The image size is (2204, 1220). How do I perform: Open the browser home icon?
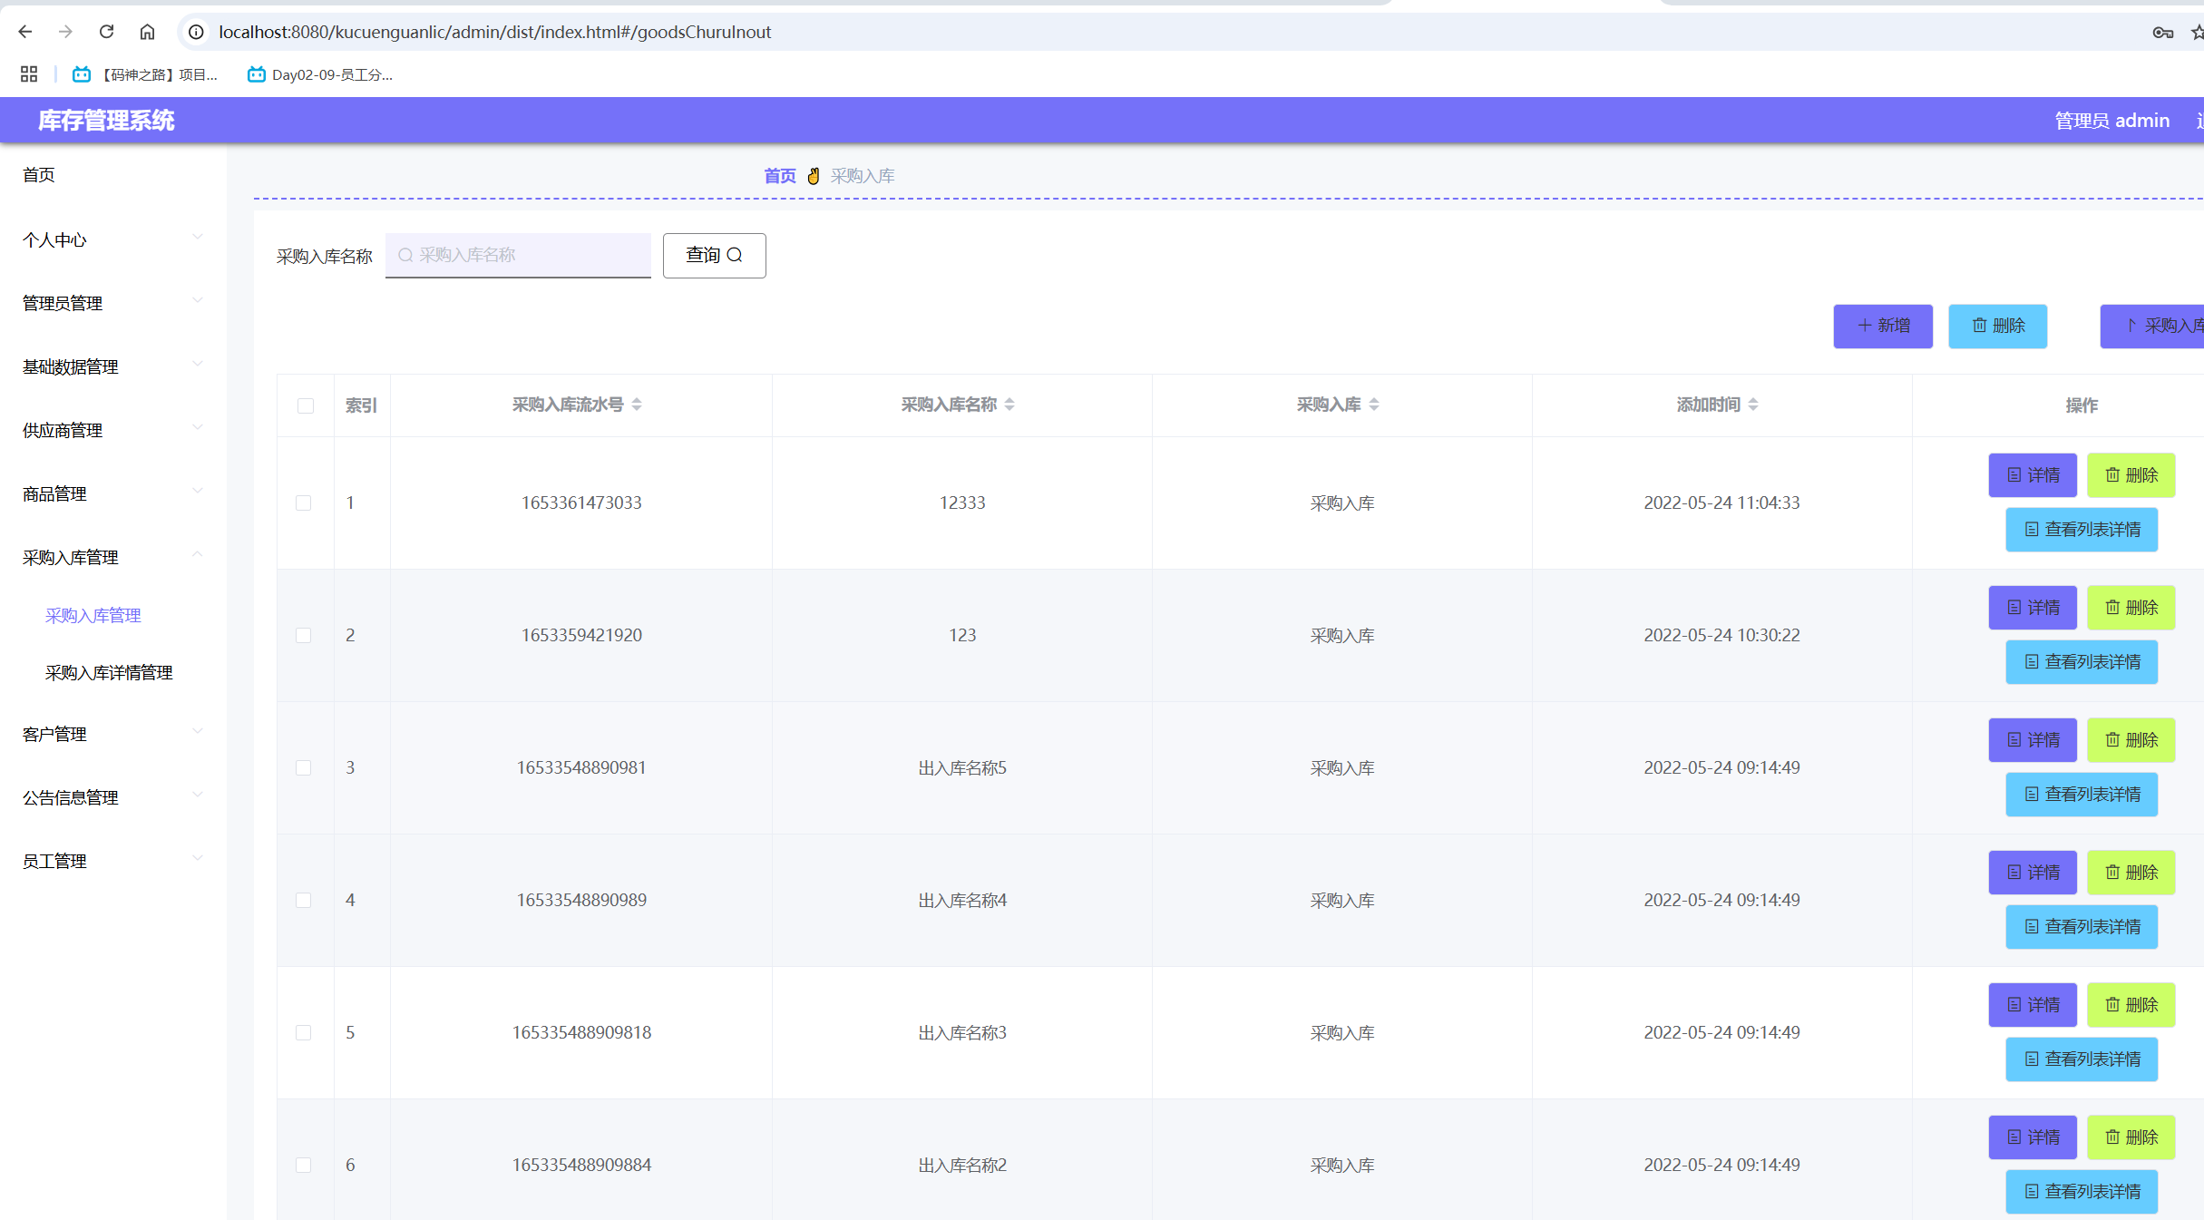click(147, 32)
